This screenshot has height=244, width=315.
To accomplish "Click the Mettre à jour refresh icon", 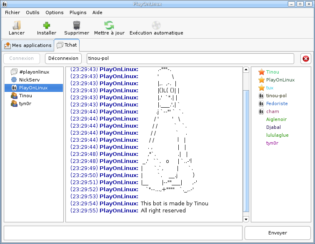I will pos(109,25).
